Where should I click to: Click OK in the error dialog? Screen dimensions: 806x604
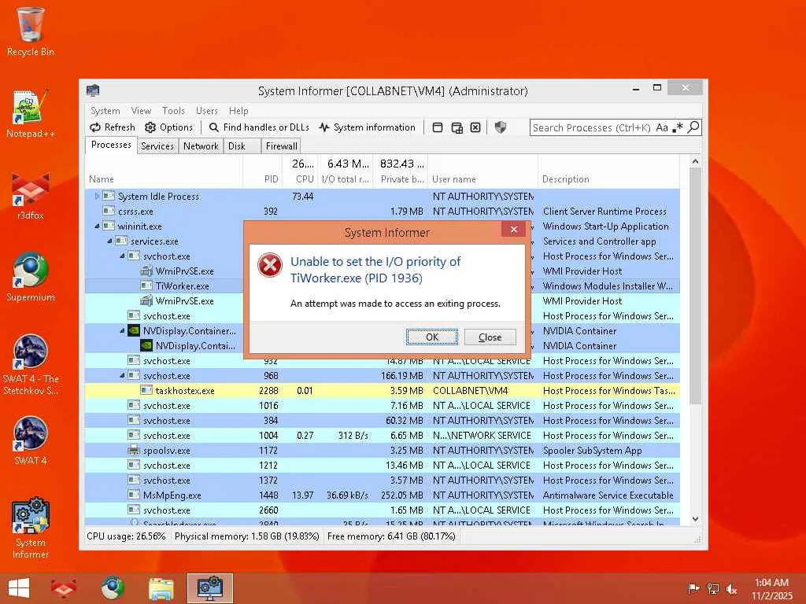[432, 337]
